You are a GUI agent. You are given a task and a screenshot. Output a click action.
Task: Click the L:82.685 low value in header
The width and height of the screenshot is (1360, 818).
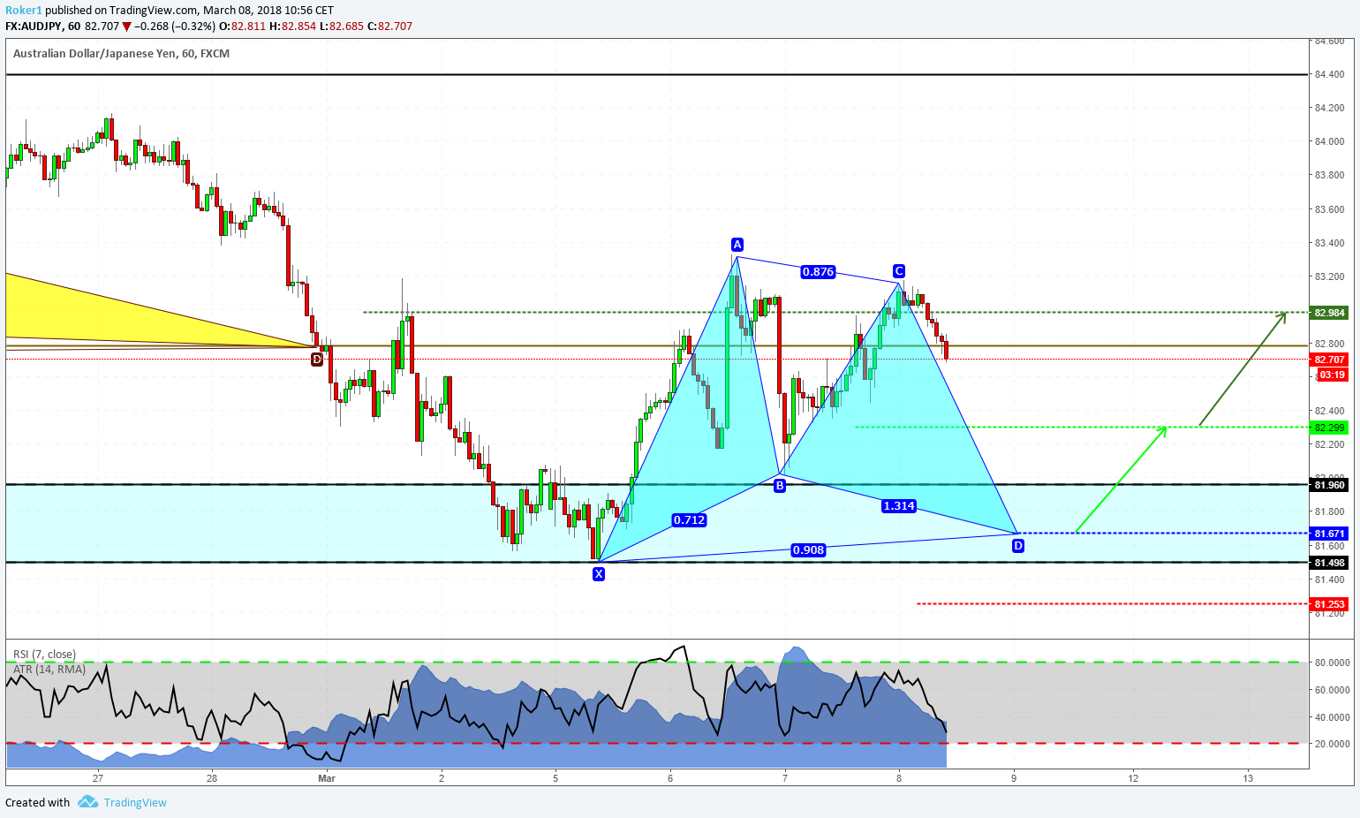[x=343, y=27]
